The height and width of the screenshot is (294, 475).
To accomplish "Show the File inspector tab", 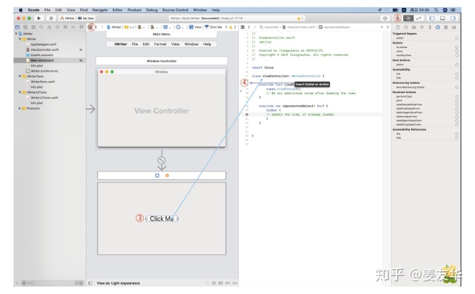I will (398, 27).
